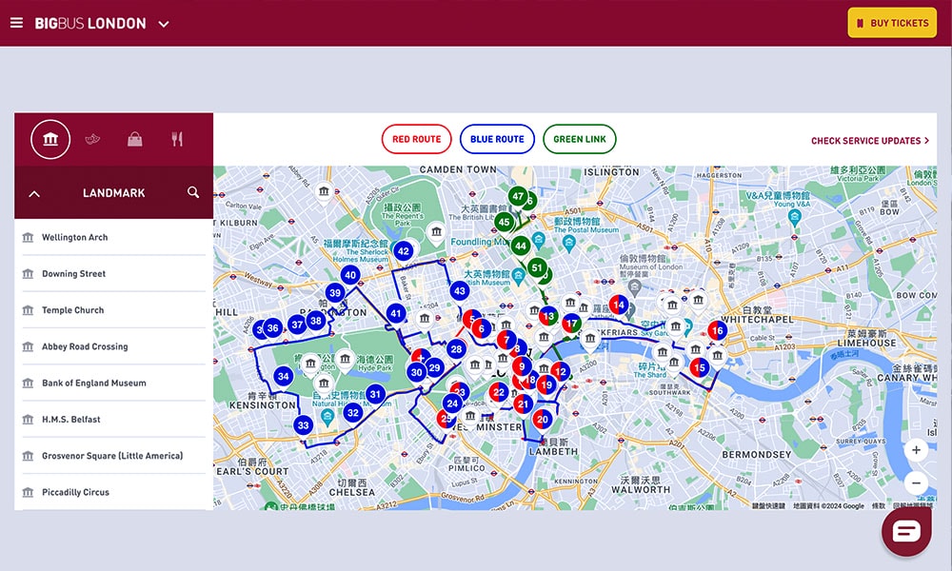
Task: Click stop marker 13
Action: coord(549,316)
